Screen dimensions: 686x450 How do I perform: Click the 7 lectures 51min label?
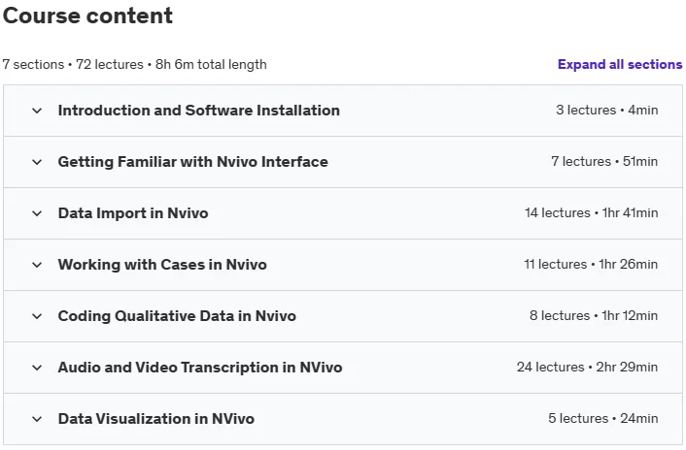(x=604, y=162)
